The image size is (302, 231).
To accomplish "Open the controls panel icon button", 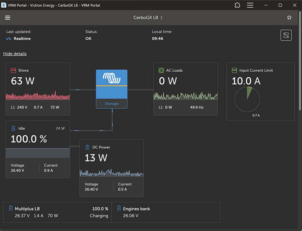I will tap(286, 35).
